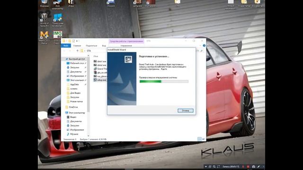The width and height of the screenshot is (303, 170).
Task: Select the data2.exe file
Action: click(x=100, y=65)
